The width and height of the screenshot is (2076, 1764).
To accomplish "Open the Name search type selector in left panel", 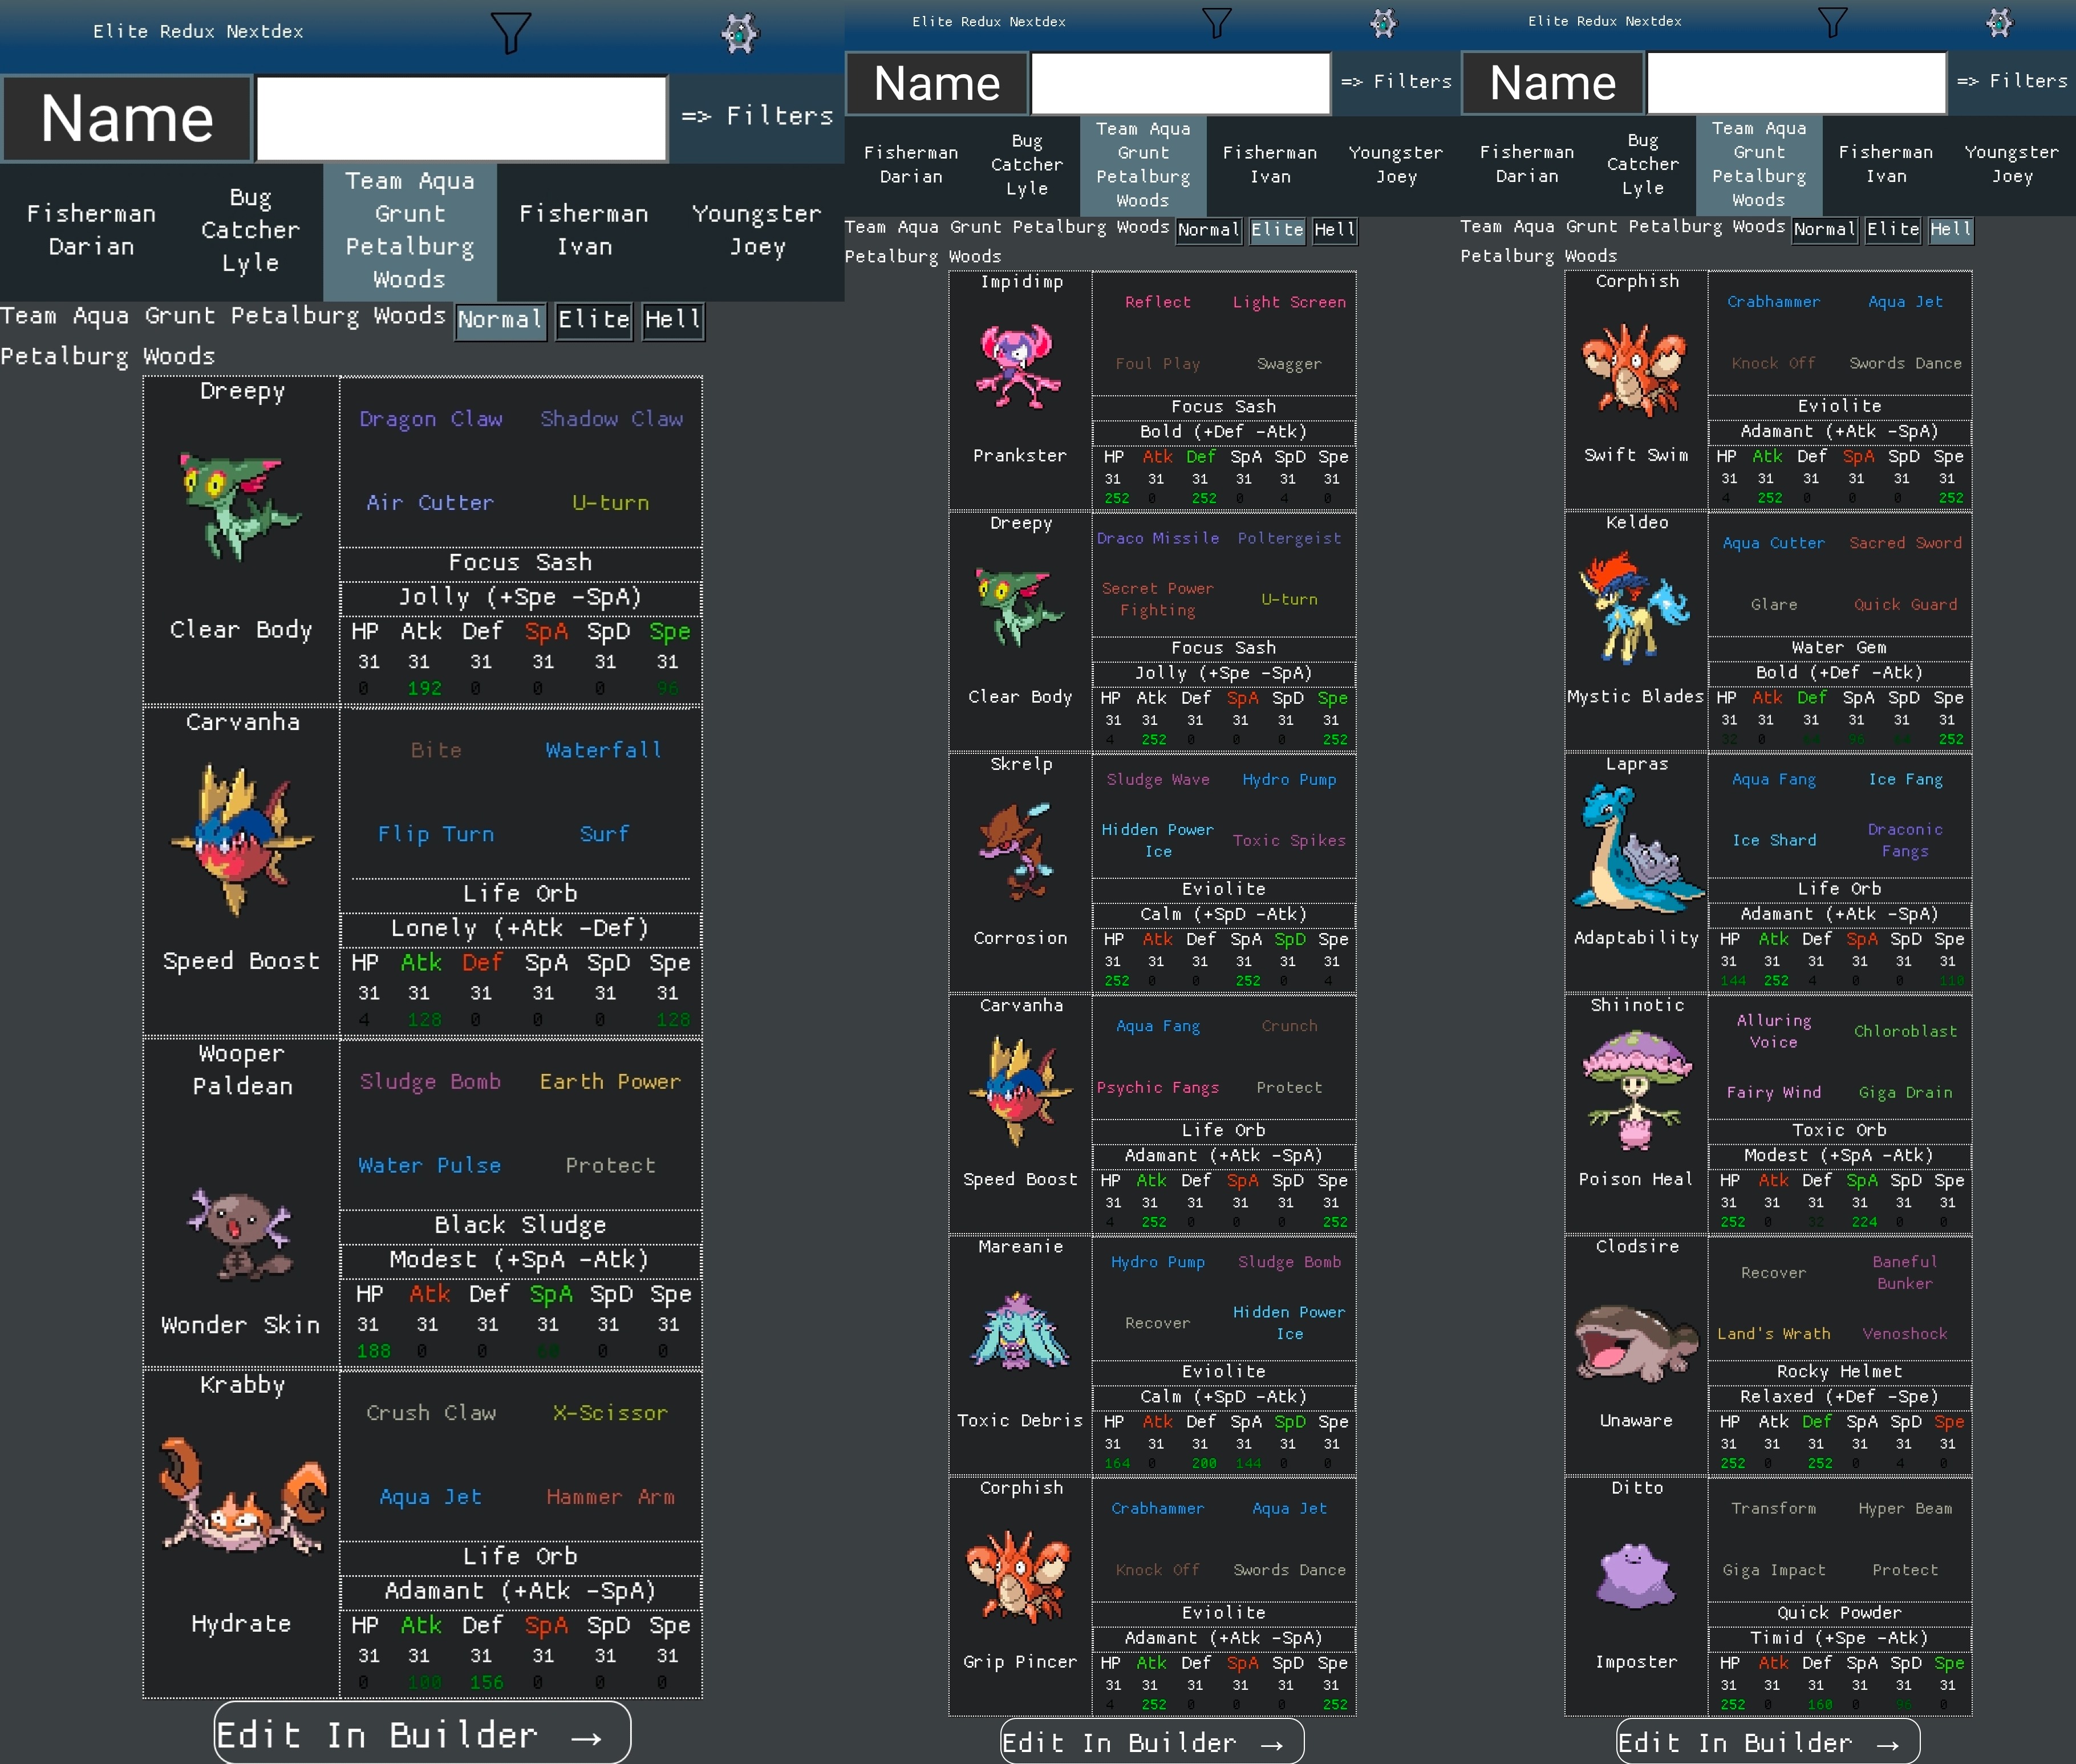I will click(127, 118).
